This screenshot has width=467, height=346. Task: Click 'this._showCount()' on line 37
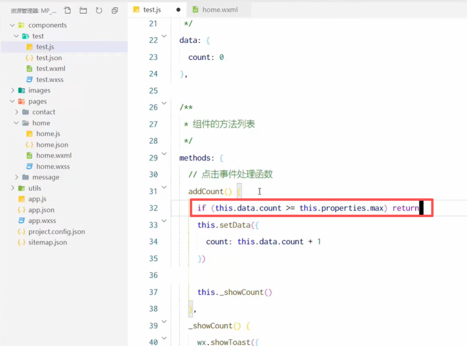(x=235, y=292)
